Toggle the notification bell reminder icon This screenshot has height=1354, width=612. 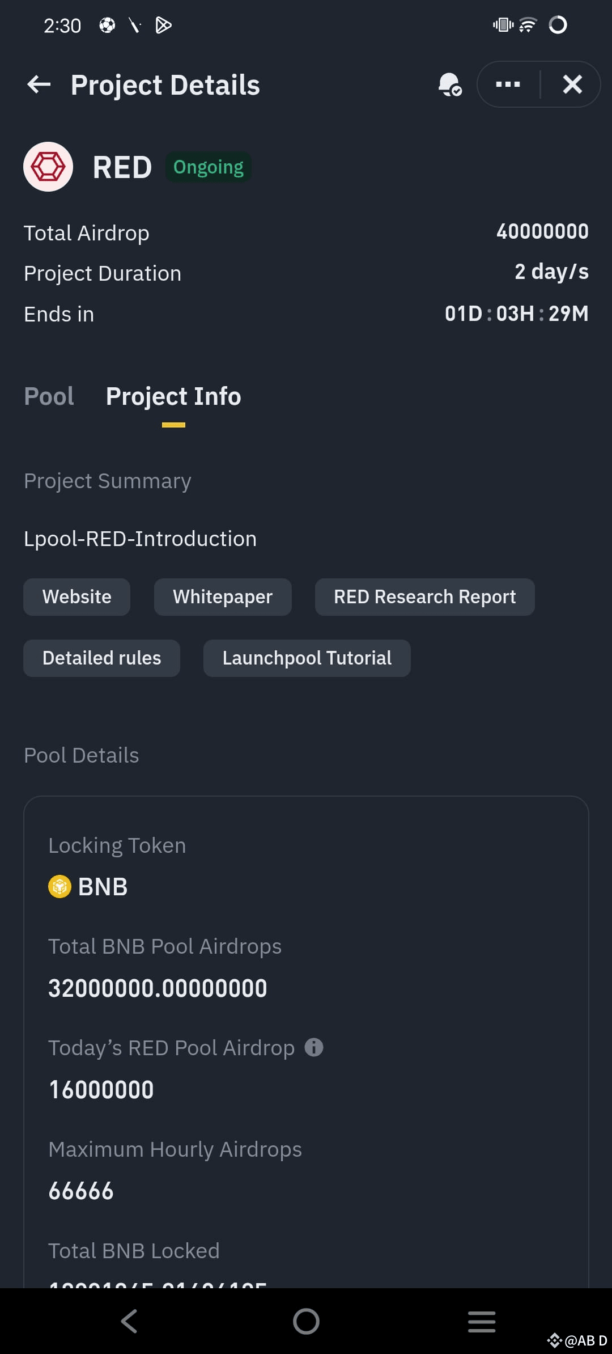[450, 84]
